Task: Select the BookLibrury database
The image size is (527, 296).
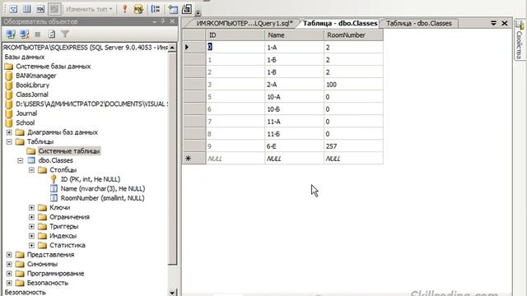Action: pos(32,85)
